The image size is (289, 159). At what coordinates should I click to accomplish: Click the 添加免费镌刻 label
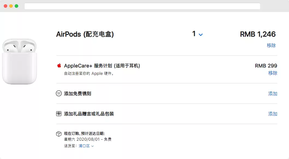(78, 94)
